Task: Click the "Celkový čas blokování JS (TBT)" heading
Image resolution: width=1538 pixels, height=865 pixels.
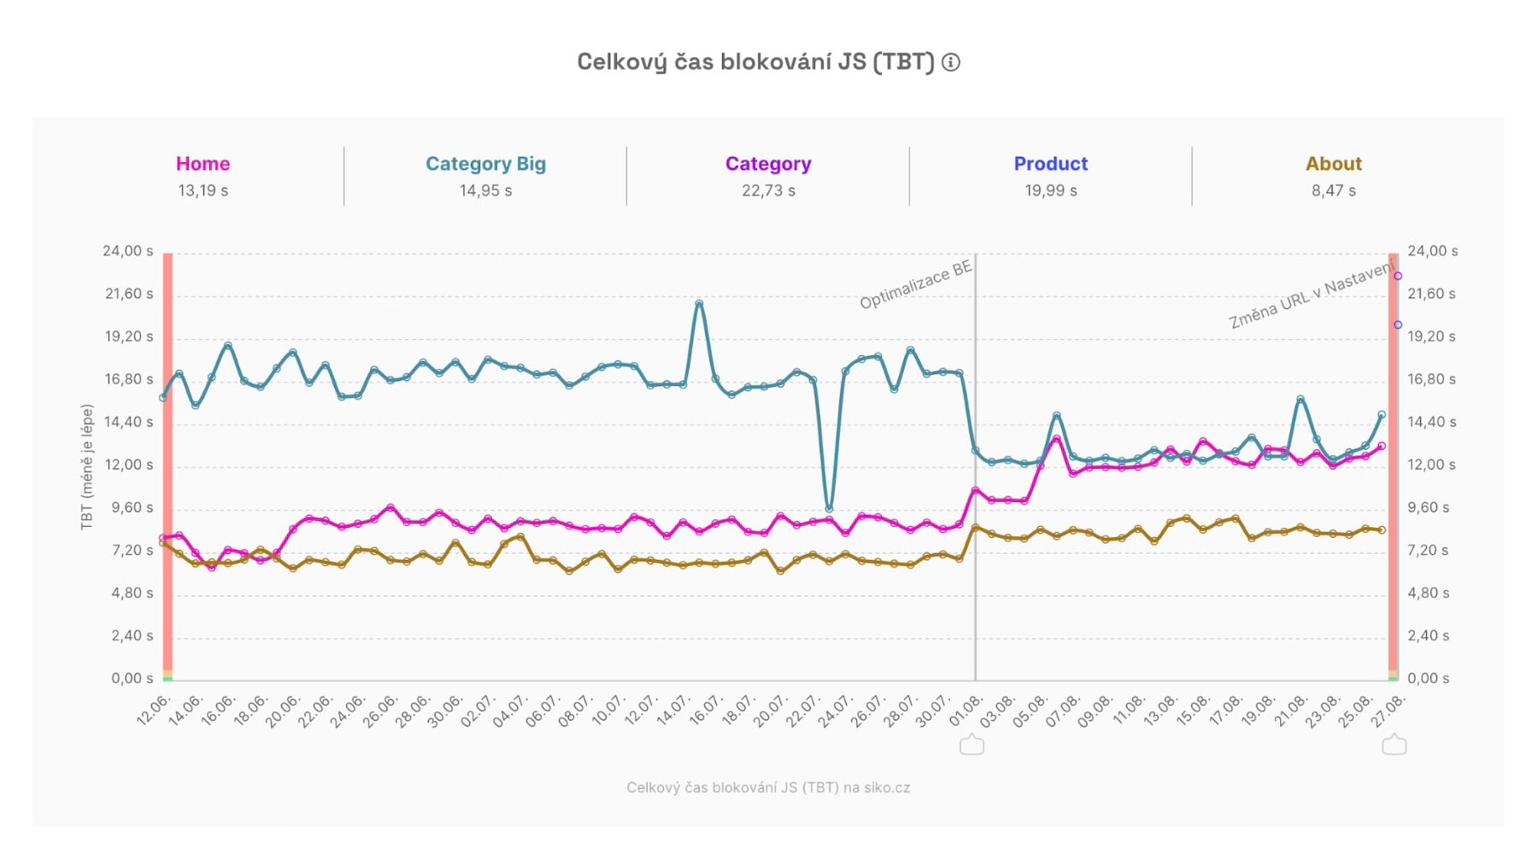Action: pos(755,62)
